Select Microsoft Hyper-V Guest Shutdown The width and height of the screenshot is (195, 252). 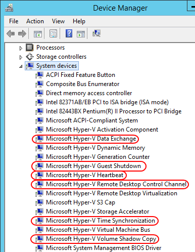[x=93, y=166]
